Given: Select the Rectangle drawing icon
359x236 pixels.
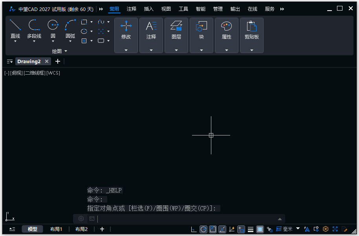Looking at the screenshot, I should point(84,22).
